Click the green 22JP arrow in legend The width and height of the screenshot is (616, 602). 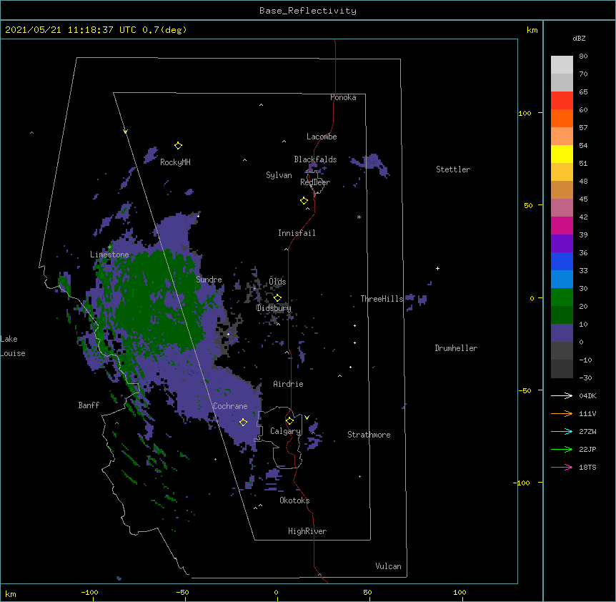(562, 449)
